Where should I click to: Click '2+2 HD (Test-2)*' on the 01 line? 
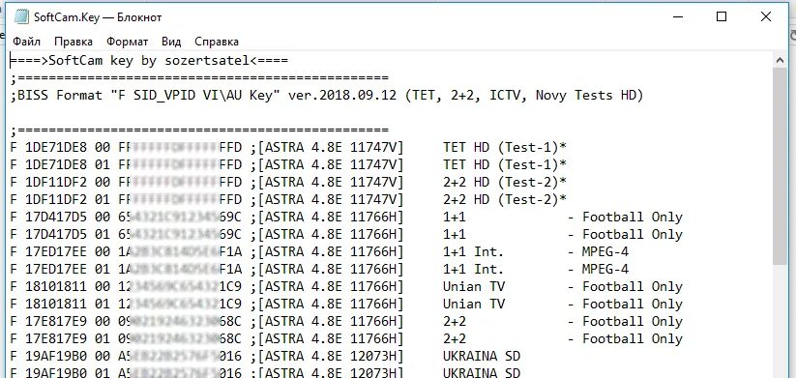[x=505, y=199]
